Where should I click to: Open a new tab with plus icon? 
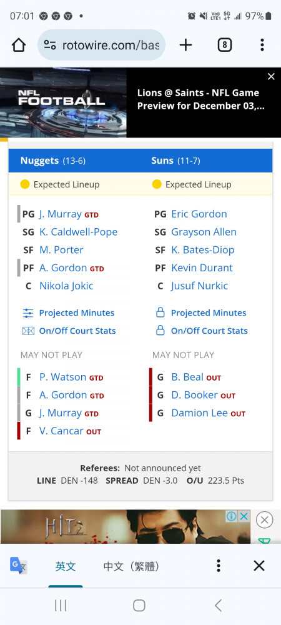pyautogui.click(x=185, y=45)
